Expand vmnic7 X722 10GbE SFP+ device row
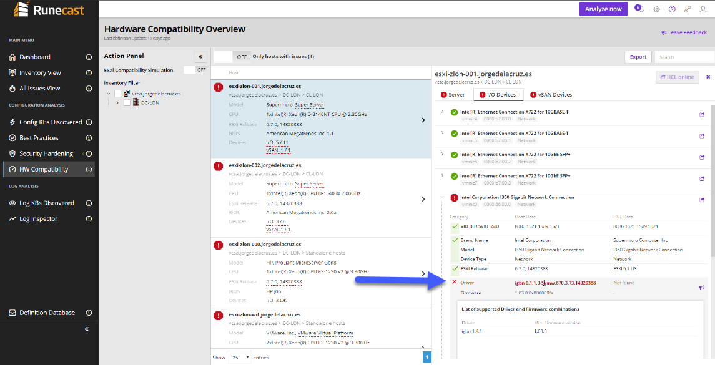 (442, 175)
